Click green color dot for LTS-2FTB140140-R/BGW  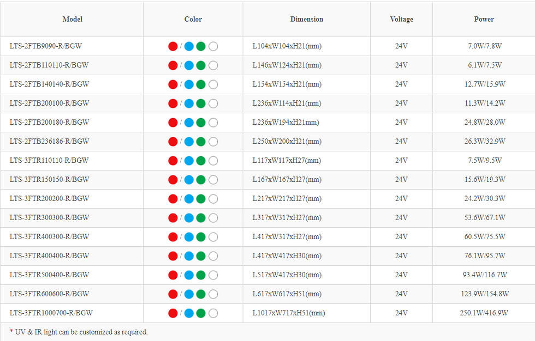pos(201,84)
